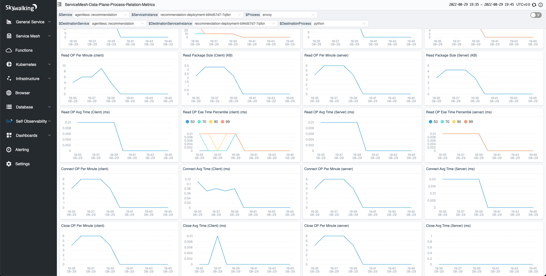Click the Skywalking logo link
This screenshot has width=546, height=276.
click(21, 8)
